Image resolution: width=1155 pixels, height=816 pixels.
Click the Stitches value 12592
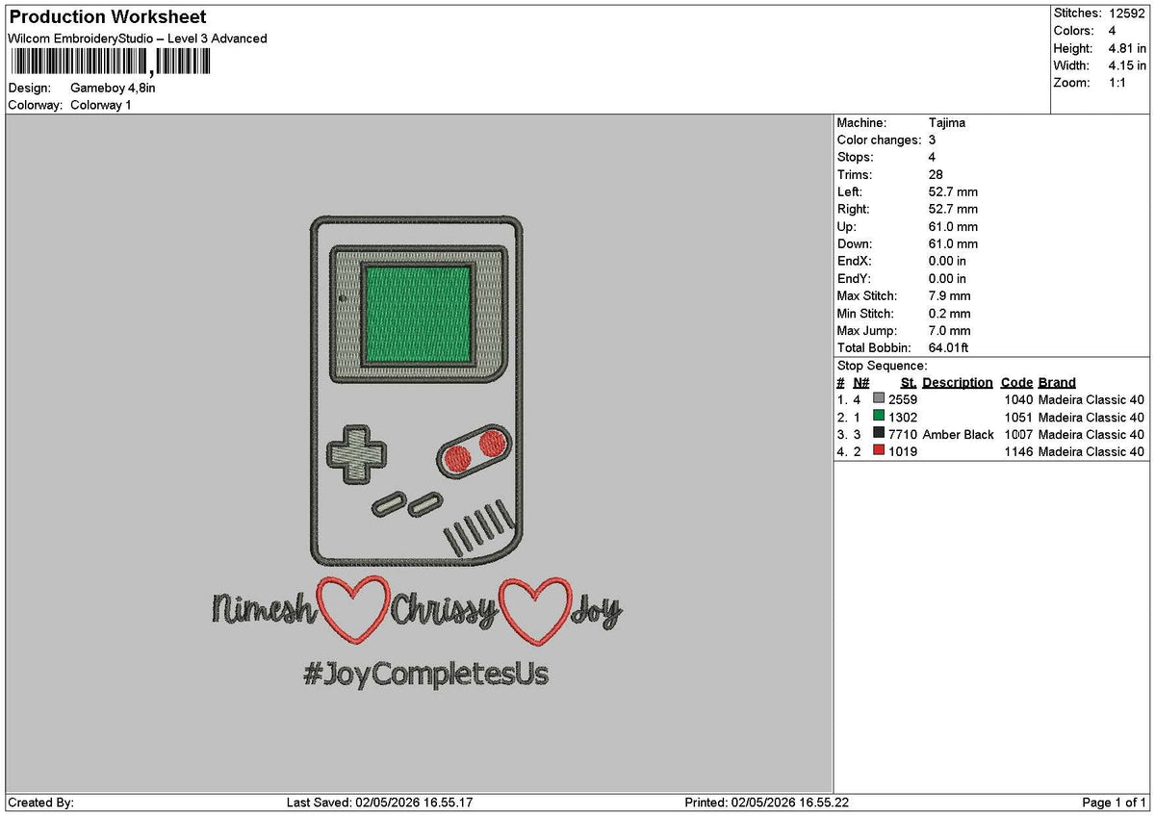point(1128,13)
